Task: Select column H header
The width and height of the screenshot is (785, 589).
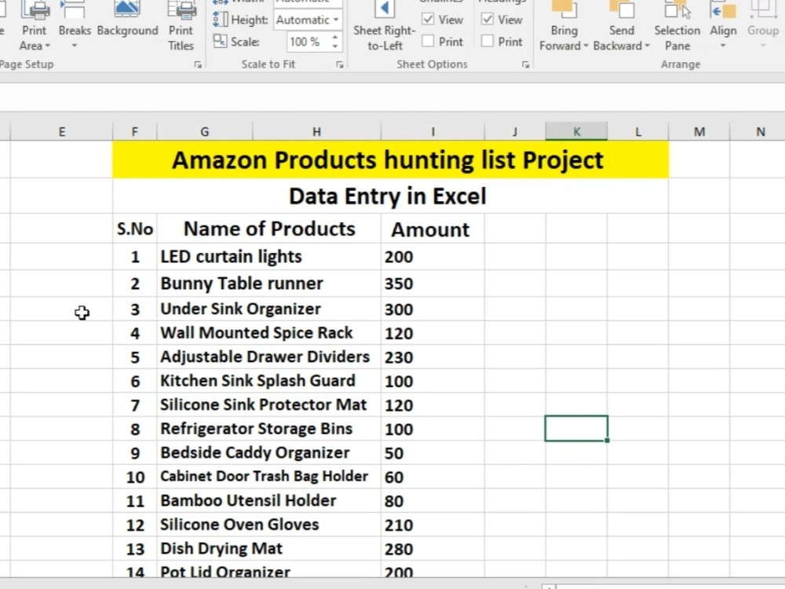Action: tap(317, 132)
